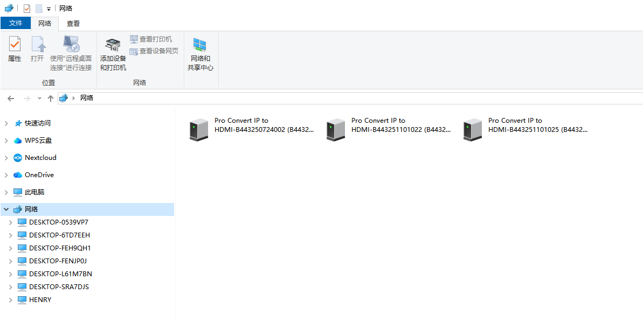The image size is (643, 322).
Task: Open Nextcloud in the navigation pane
Action: pyautogui.click(x=40, y=158)
